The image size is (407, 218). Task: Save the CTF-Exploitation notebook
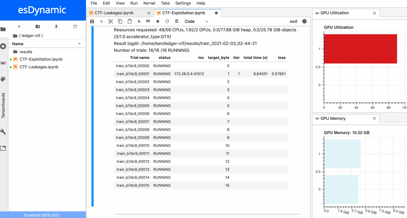(x=92, y=21)
